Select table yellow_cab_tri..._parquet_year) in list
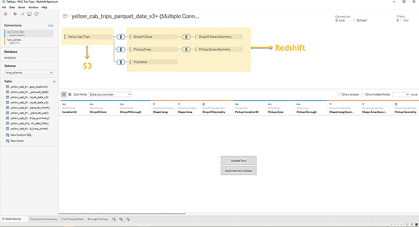The width and height of the screenshot is (419, 227). 29,113
